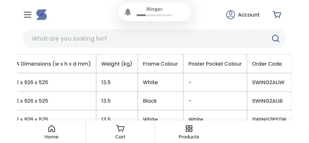The width and height of the screenshot is (309, 143).
Task: Open the hamburger menu
Action: [27, 15]
